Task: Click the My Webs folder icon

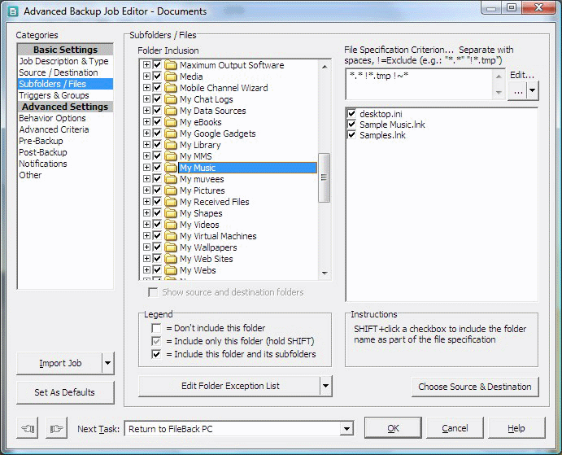Action: [x=171, y=270]
